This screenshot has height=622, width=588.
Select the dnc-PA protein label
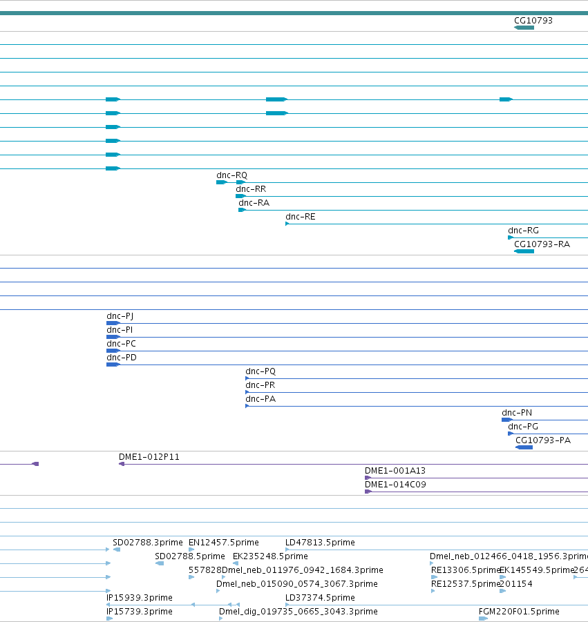[260, 399]
